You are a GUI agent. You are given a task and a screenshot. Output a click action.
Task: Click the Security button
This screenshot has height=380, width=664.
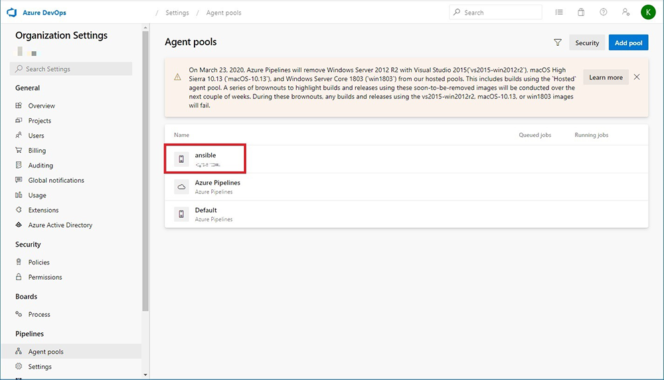coord(587,43)
